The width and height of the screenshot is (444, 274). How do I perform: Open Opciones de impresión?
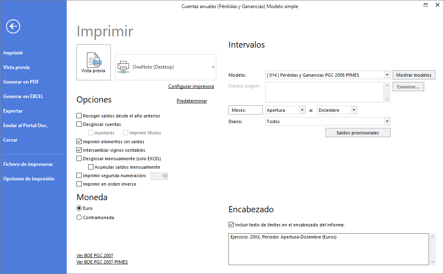[29, 179]
